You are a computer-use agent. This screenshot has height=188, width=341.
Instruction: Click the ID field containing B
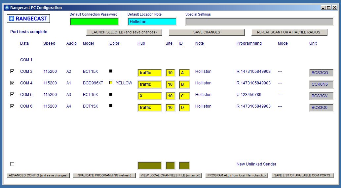(184, 84)
